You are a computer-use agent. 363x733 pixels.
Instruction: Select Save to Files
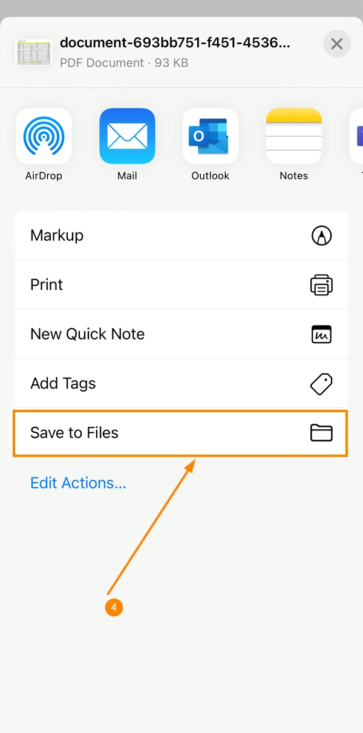[181, 433]
